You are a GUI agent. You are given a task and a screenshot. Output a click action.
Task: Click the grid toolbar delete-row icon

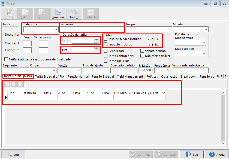(x=20, y=84)
